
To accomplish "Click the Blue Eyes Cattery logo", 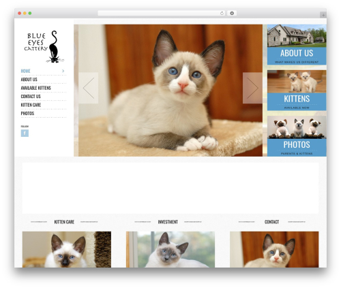I will [x=44, y=46].
